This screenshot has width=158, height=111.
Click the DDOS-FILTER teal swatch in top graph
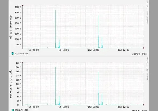(x=12, y=53)
